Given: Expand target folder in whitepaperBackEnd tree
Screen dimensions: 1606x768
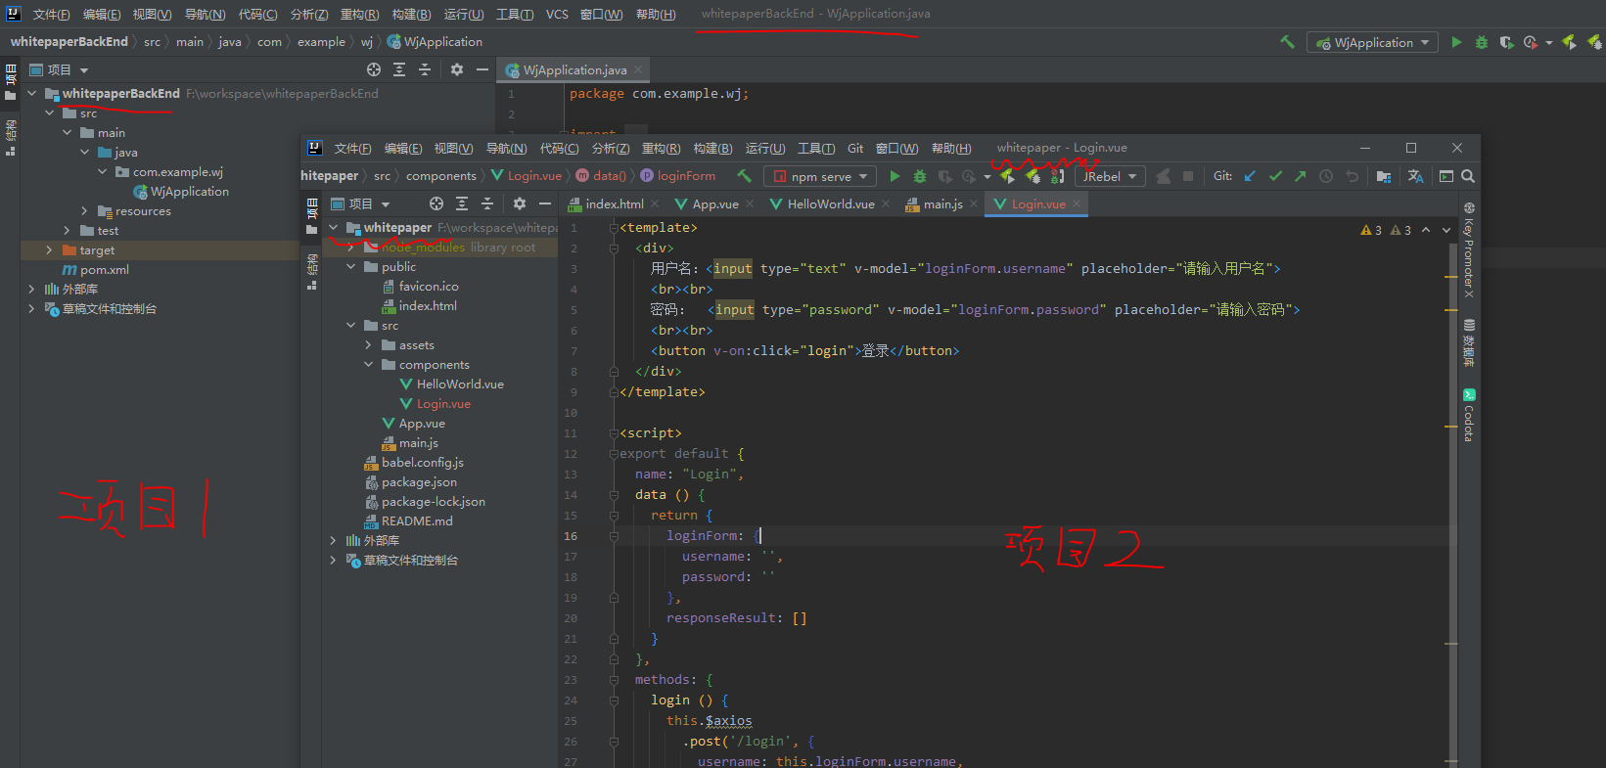Looking at the screenshot, I should tap(50, 250).
